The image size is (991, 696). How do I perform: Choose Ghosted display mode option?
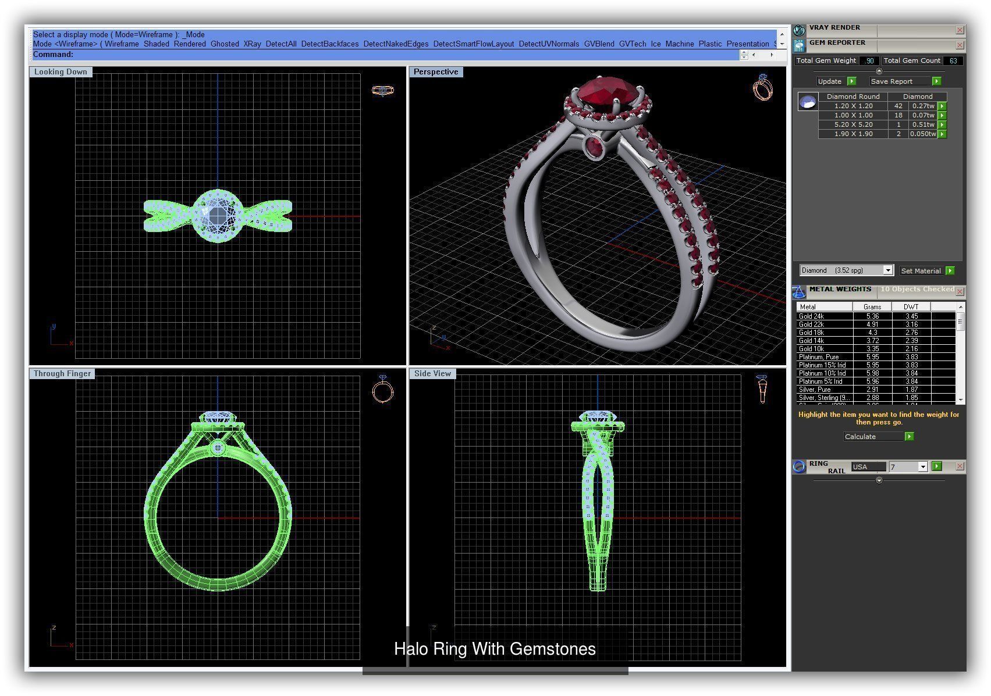coord(225,44)
